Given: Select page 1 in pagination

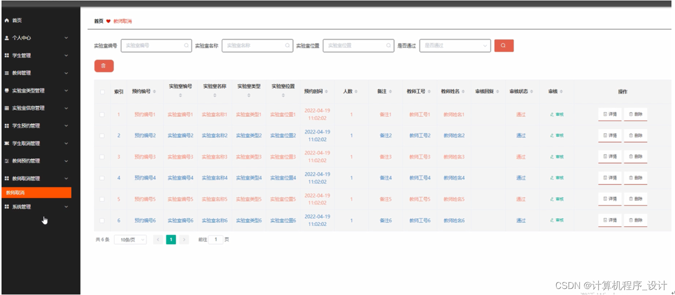Looking at the screenshot, I should [x=171, y=239].
